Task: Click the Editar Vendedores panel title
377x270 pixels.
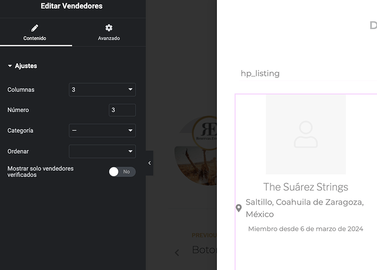Action: point(72,6)
